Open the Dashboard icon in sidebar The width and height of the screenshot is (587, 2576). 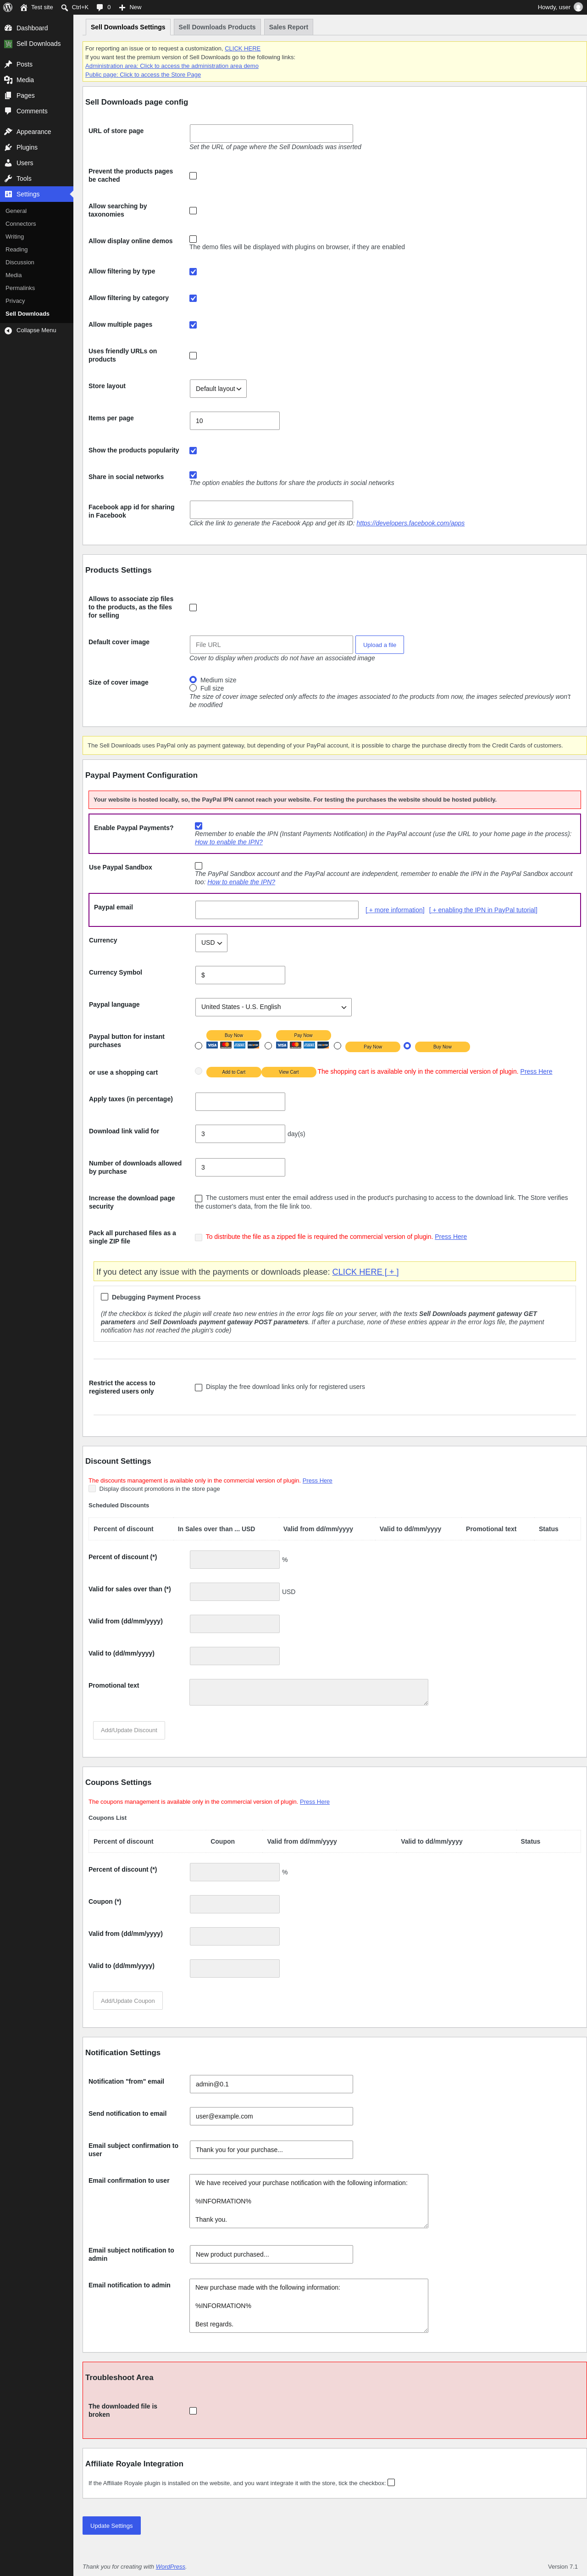point(8,28)
